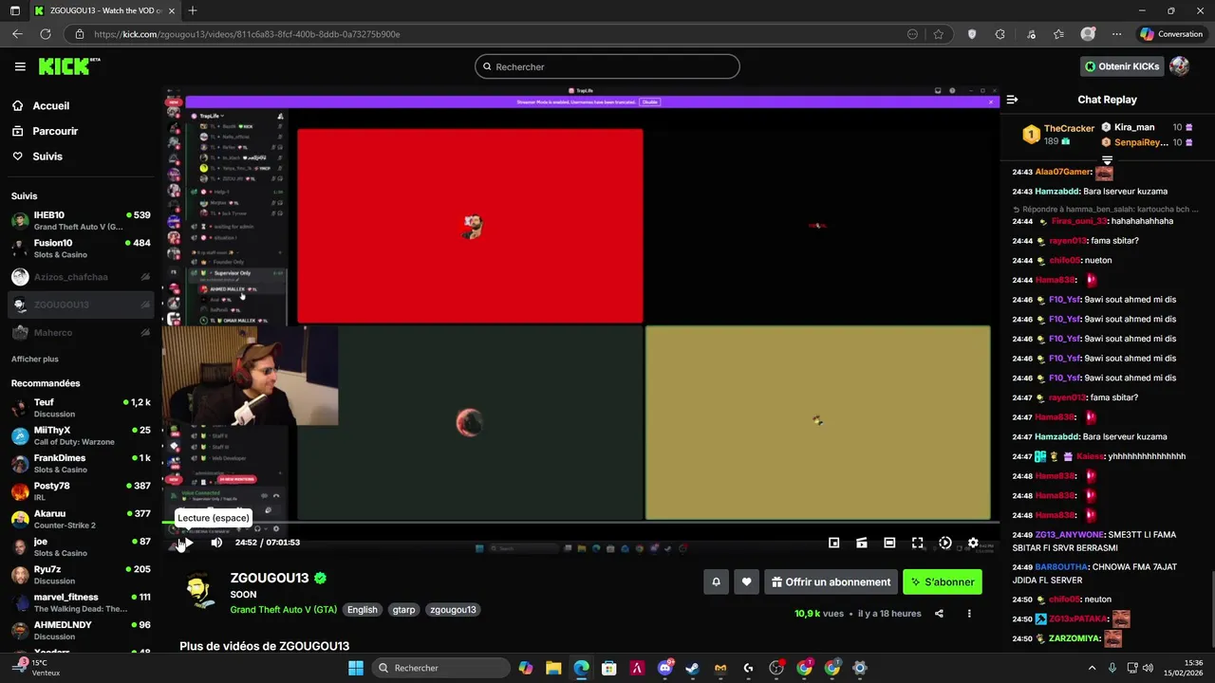The width and height of the screenshot is (1215, 683).
Task: Expand followed list with Afficher plus
Action: (35, 360)
